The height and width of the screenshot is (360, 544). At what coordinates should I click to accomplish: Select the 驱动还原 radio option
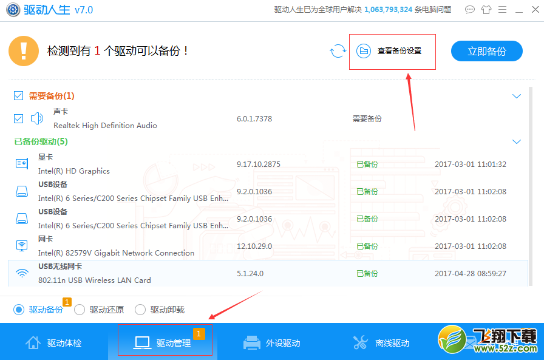coord(80,310)
